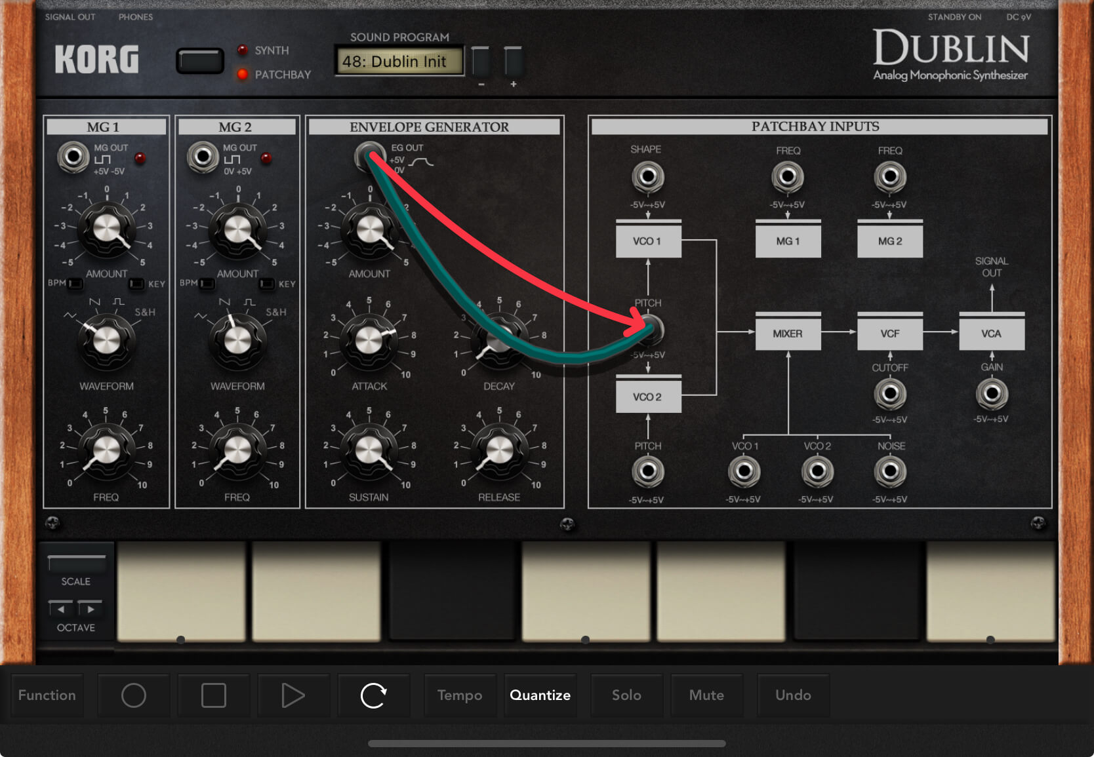Viewport: 1094px width, 757px height.
Task: Click the VCO 1 Shape input jack
Action: click(647, 177)
